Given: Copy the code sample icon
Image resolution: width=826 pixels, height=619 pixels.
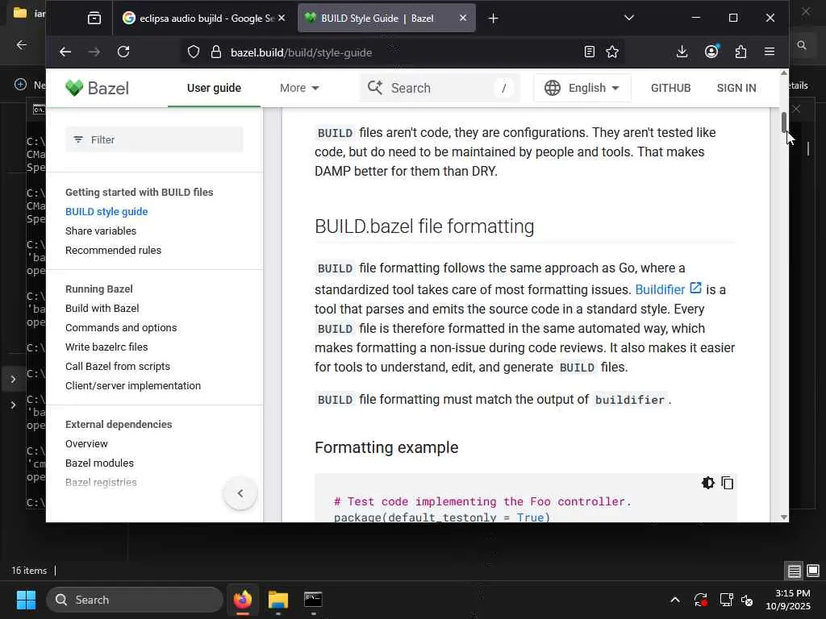Looking at the screenshot, I should pos(728,483).
